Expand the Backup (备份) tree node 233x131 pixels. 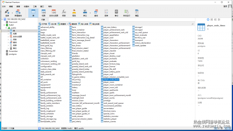(x=8, y=48)
